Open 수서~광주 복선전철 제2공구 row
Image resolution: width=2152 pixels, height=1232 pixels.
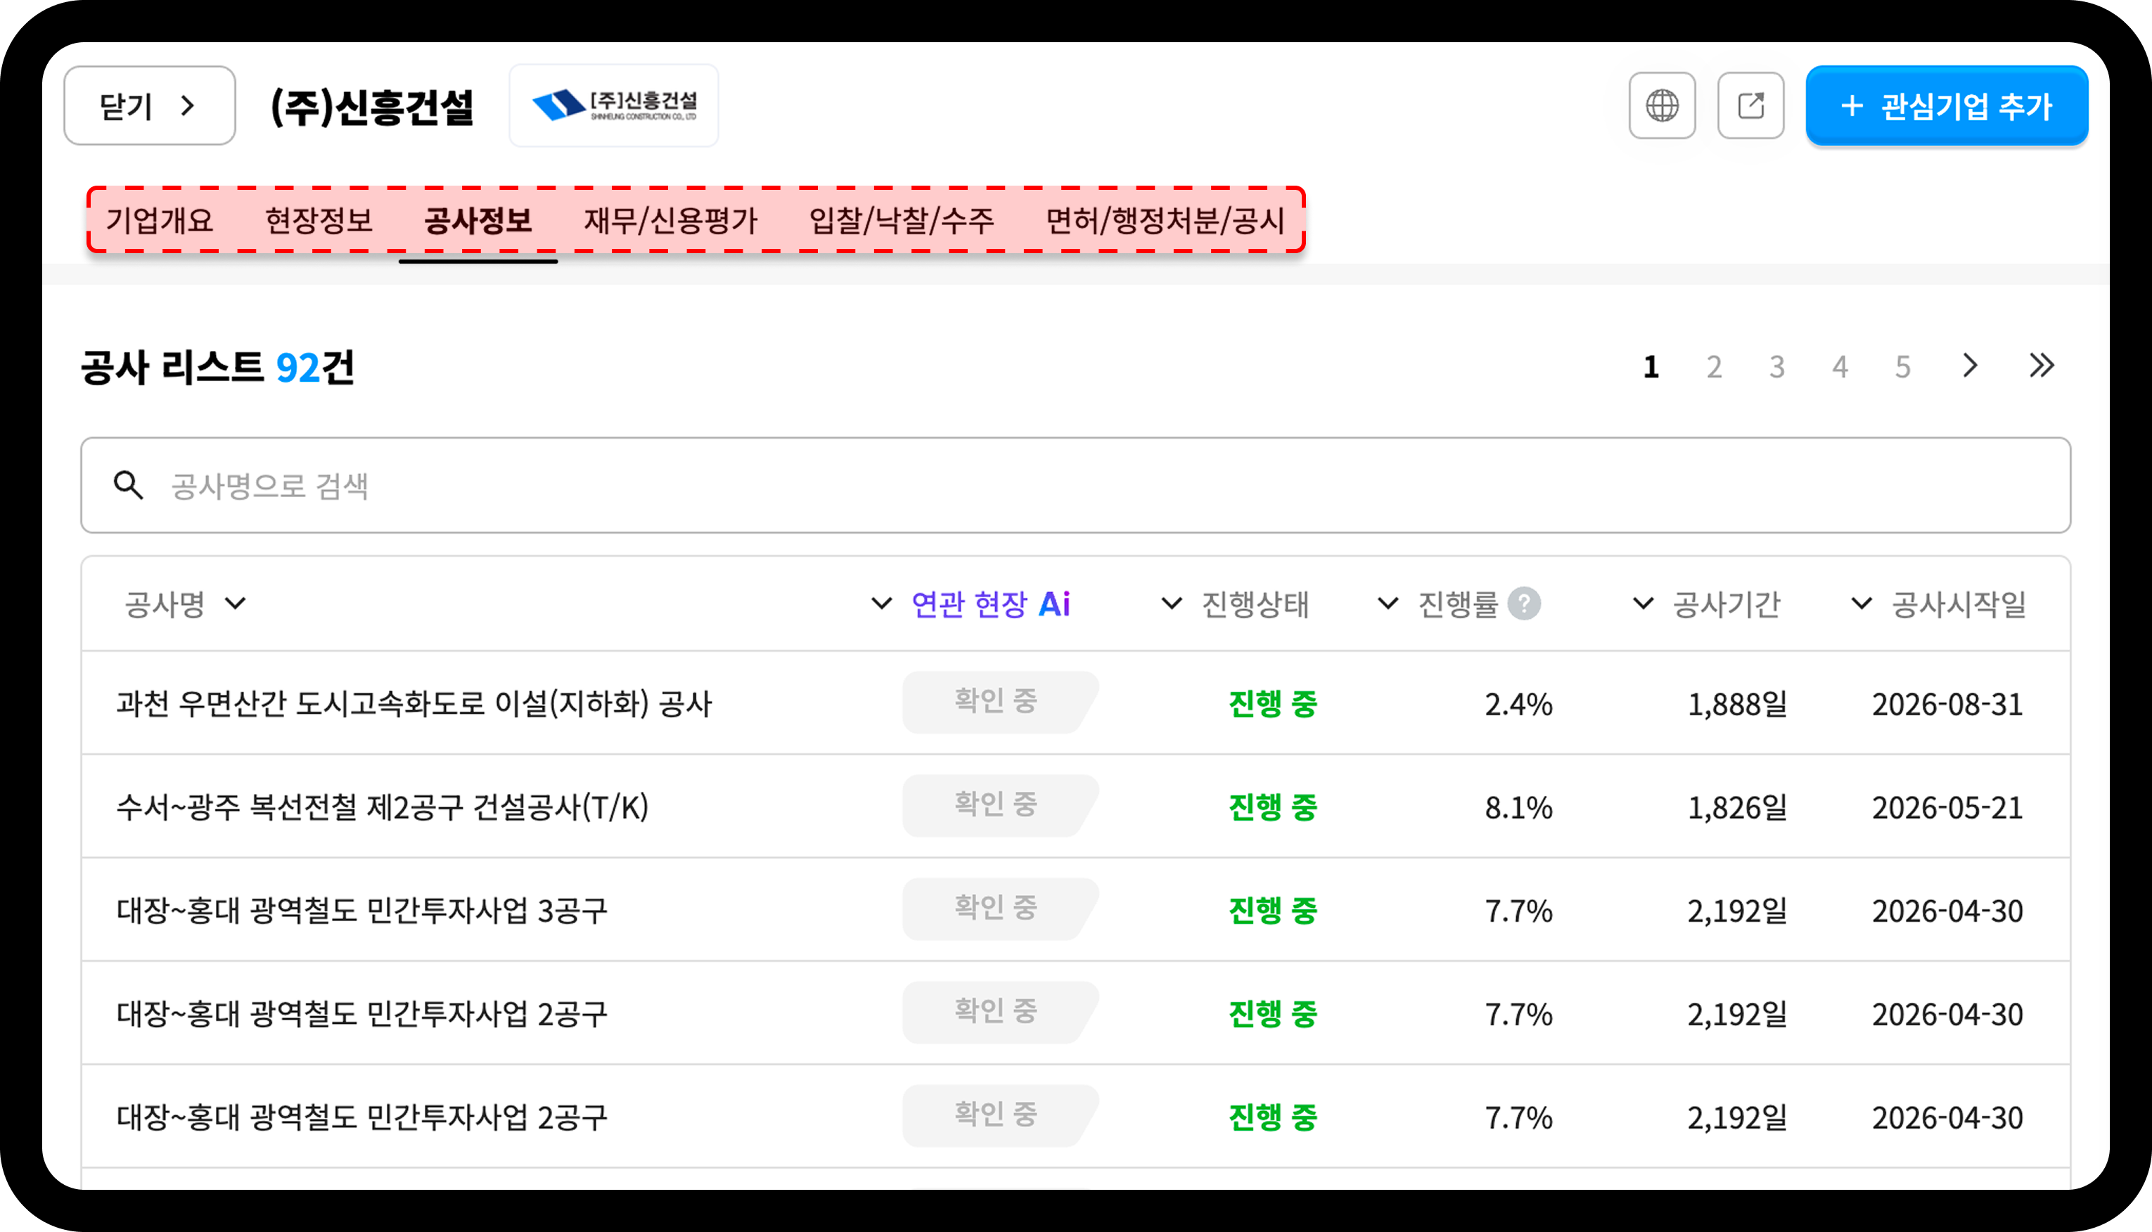(1075, 807)
